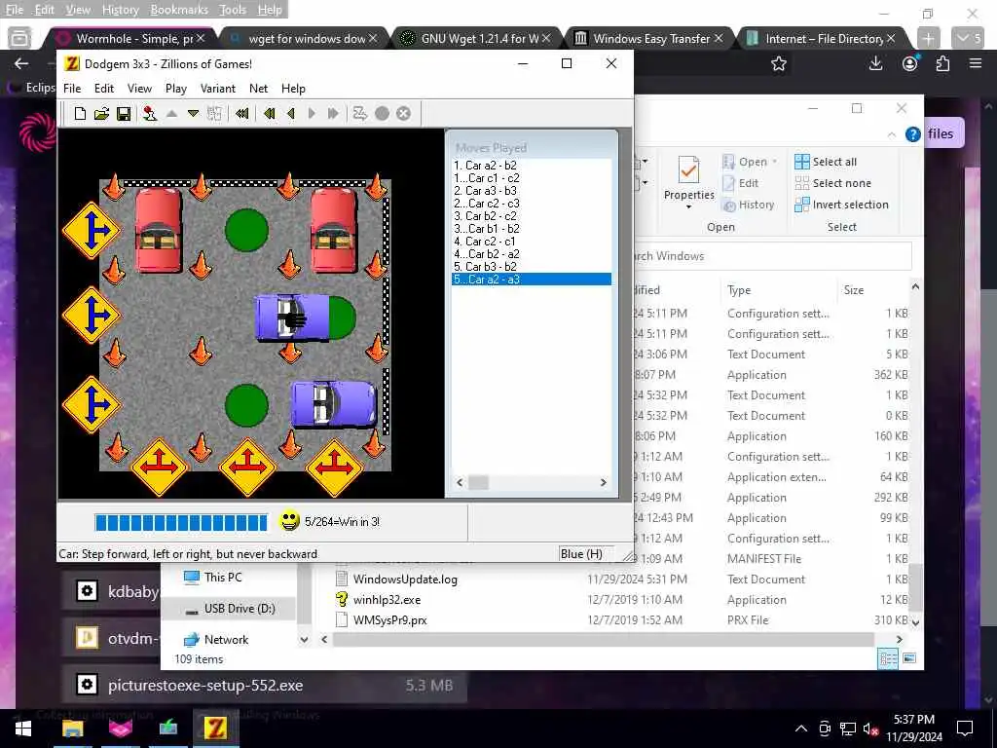Click the triple-arrow rewind to start icon
This screenshot has height=748, width=997.
241,114
